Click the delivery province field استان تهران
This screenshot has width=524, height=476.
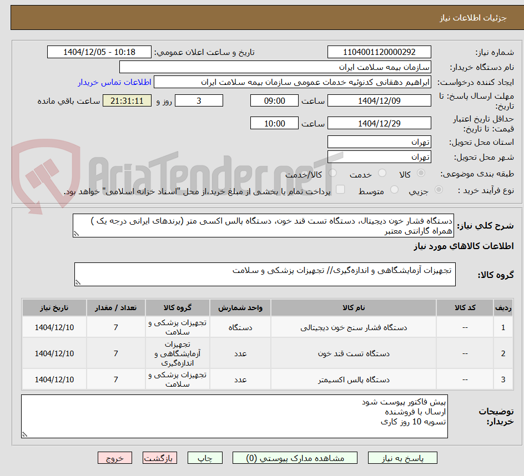click(x=379, y=142)
